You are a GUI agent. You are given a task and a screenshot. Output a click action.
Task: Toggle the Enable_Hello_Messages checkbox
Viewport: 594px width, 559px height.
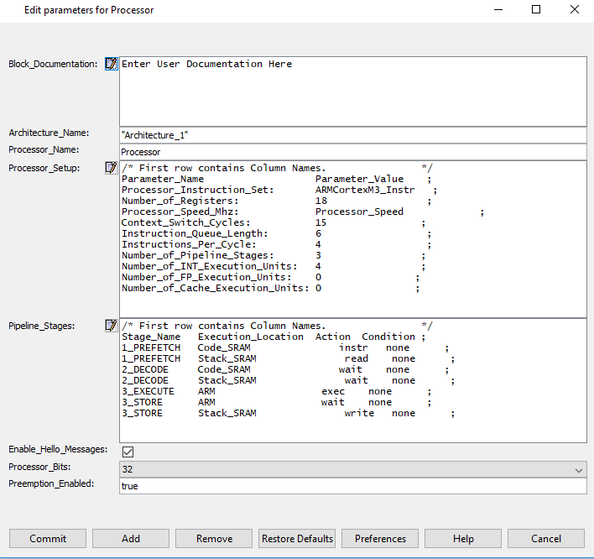128,452
